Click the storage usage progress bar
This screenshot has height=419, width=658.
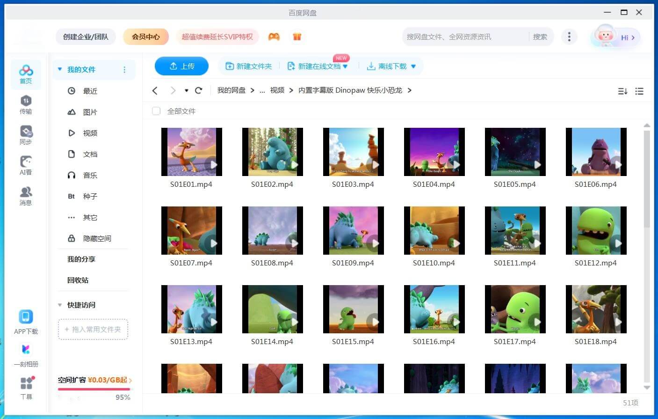tap(94, 389)
